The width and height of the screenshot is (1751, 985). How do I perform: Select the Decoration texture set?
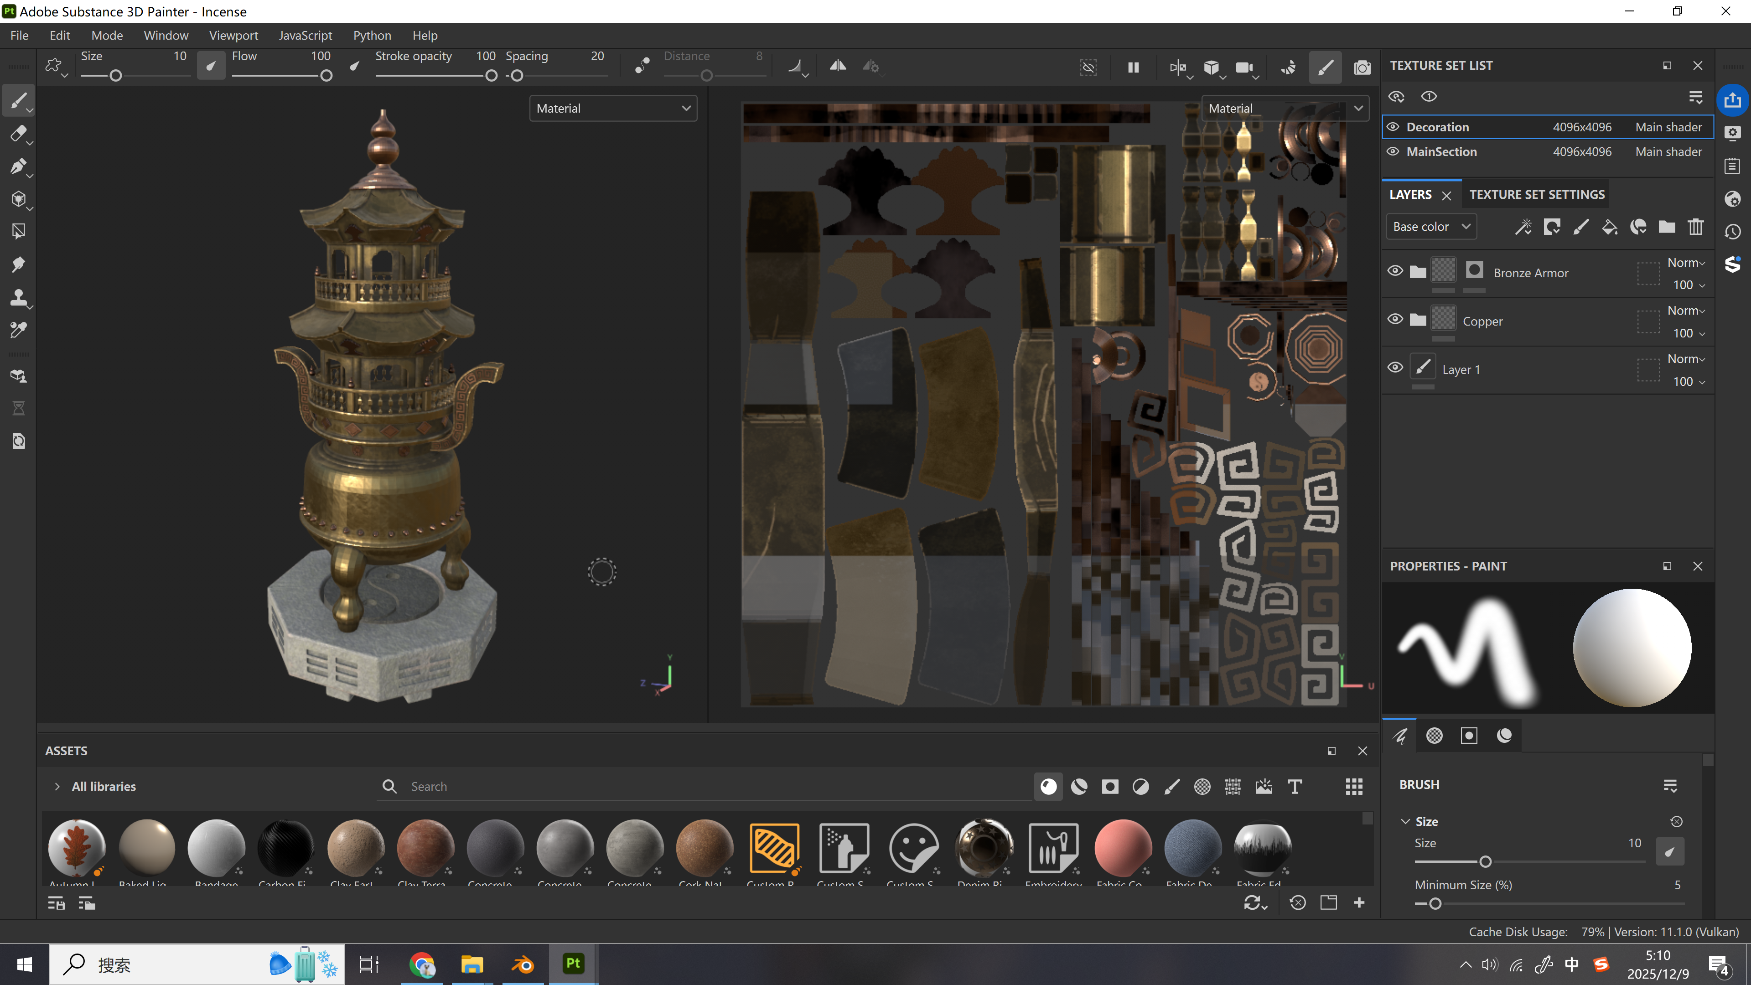[x=1438, y=127]
